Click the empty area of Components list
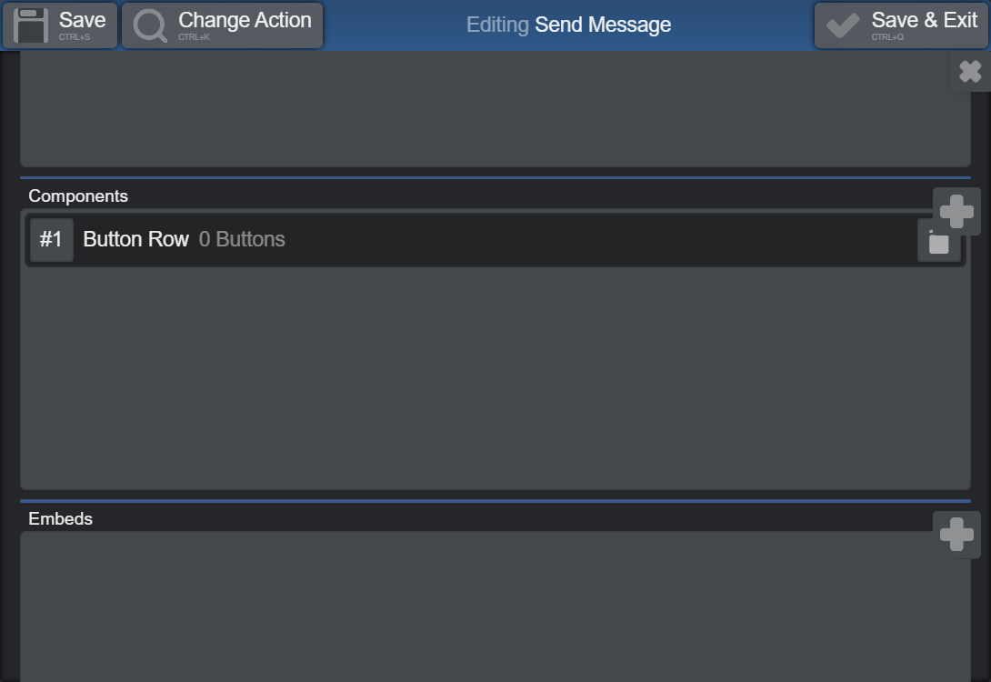The height and width of the screenshot is (682, 991). (495, 377)
